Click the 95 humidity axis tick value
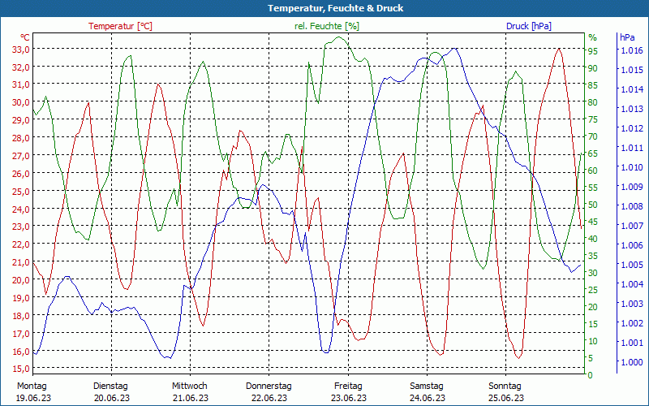649x406 pixels. pos(592,50)
